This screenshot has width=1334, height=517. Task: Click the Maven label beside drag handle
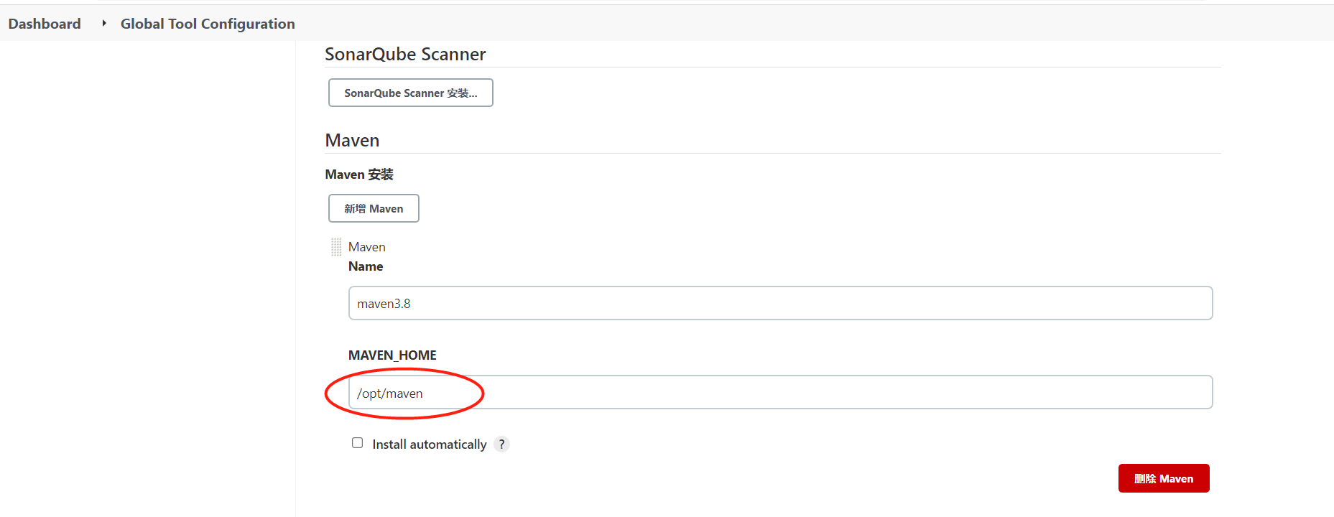click(x=367, y=247)
